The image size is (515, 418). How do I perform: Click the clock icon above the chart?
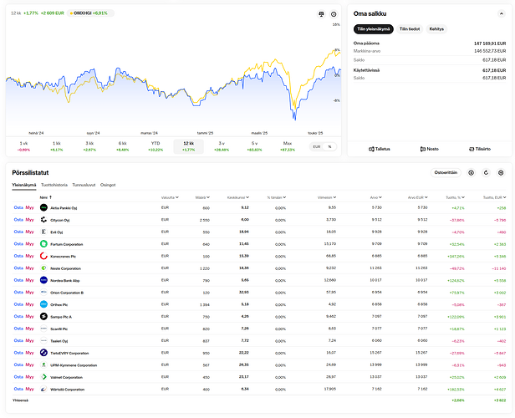tap(334, 14)
